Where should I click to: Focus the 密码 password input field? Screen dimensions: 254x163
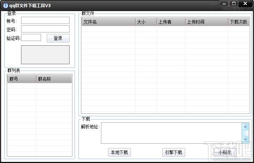(45, 29)
